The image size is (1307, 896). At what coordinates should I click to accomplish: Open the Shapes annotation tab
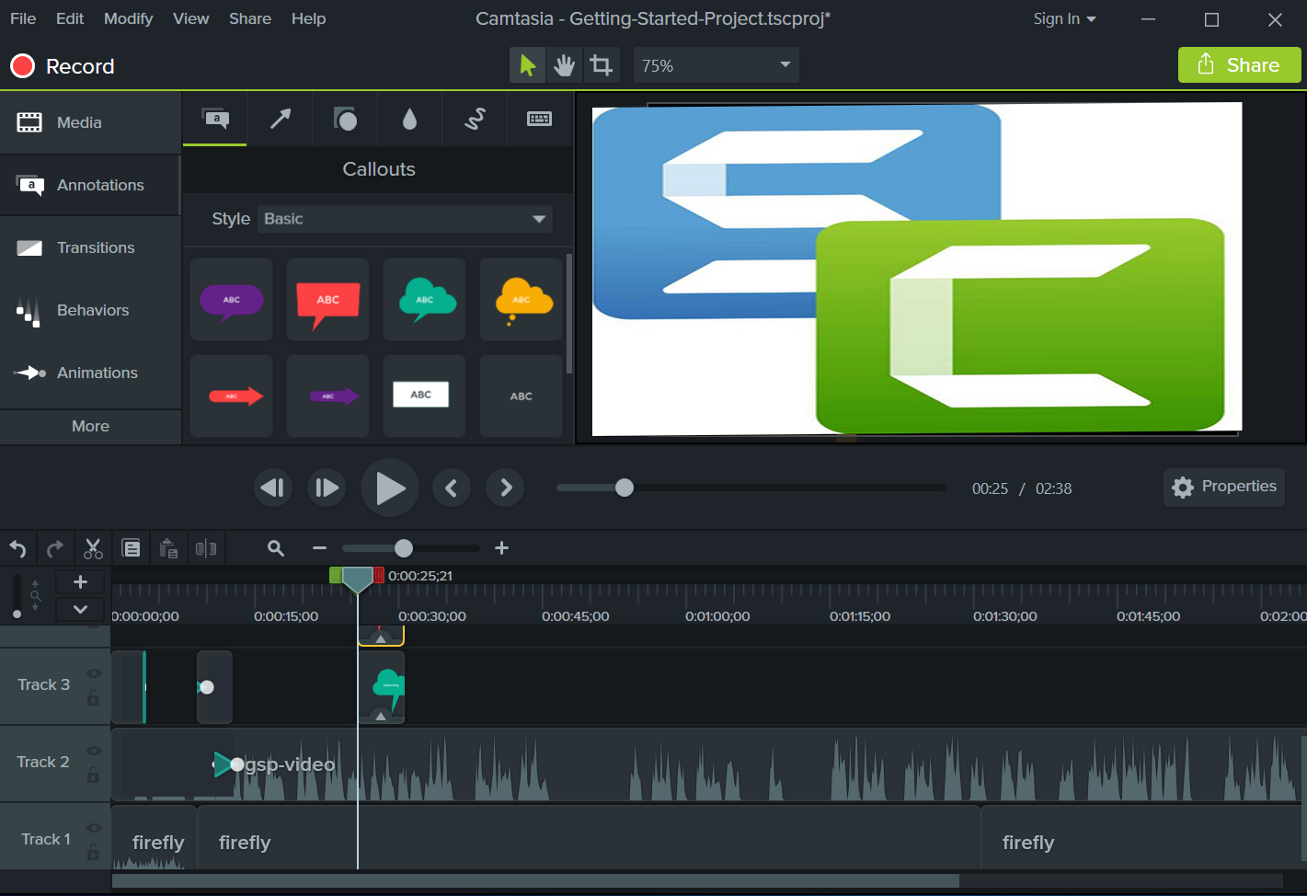345,119
